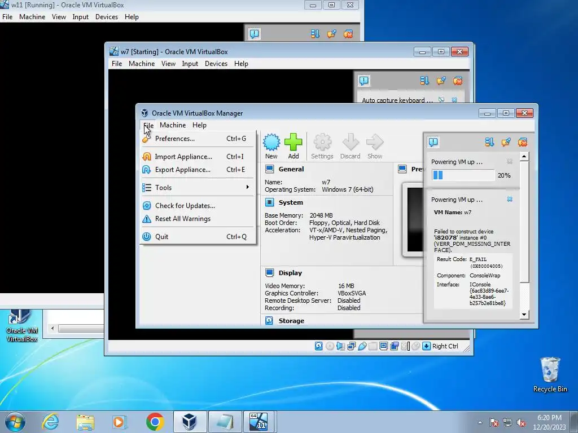This screenshot has height=433, width=578.
Task: Clear all notifications in Manager window
Action: coord(523,142)
